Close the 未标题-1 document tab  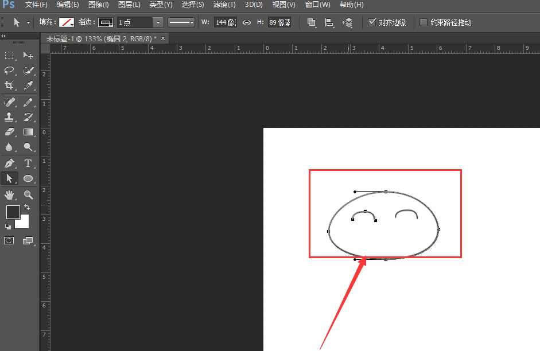(163, 38)
